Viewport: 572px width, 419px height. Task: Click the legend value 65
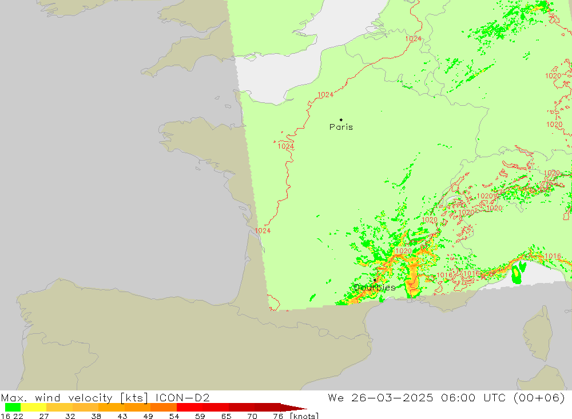[226, 416]
